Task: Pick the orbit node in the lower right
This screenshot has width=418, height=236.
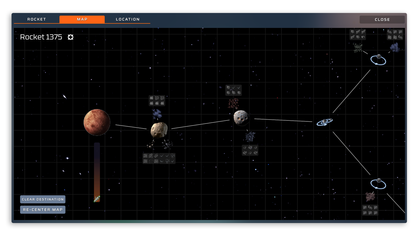Action: point(378,184)
